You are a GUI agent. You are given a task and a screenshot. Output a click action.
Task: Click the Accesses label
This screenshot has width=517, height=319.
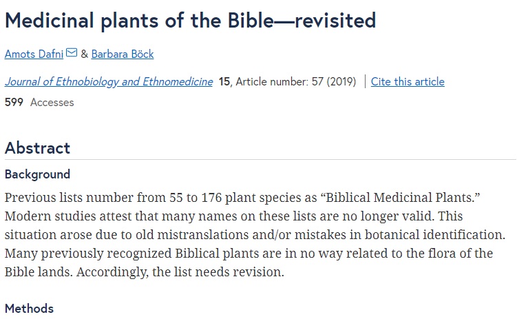(52, 102)
